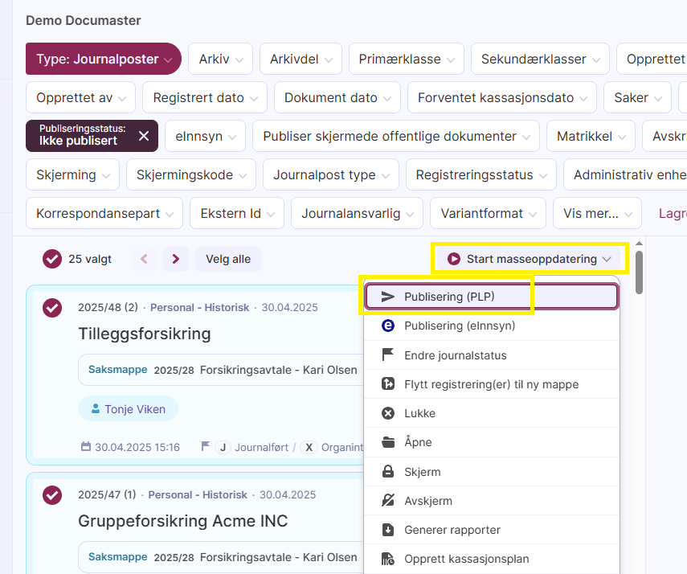This screenshot has width=687, height=574.
Task: Uncheck the Gruppeforsikring Acme INC checkbox
Action: click(x=52, y=495)
